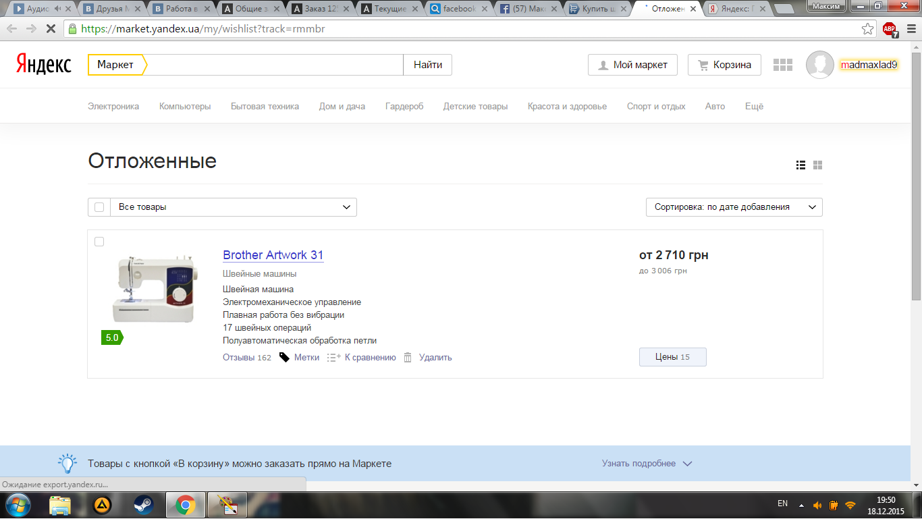This screenshot has height=519, width=922.
Task: Click the user avatar picture
Action: [x=820, y=65]
